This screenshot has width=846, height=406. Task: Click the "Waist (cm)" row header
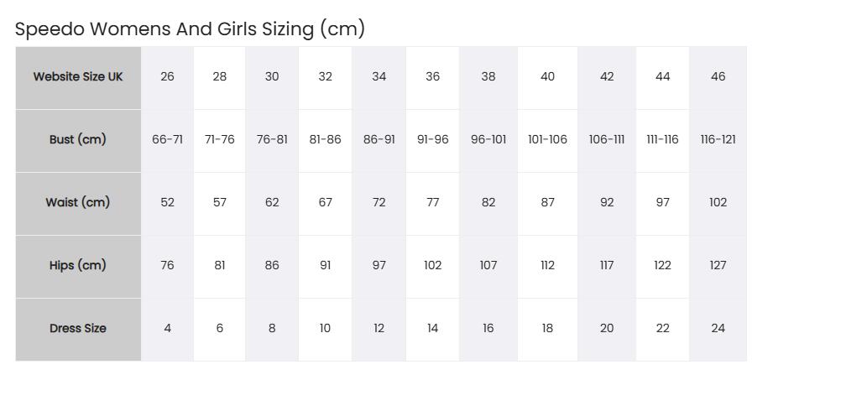[x=78, y=202]
